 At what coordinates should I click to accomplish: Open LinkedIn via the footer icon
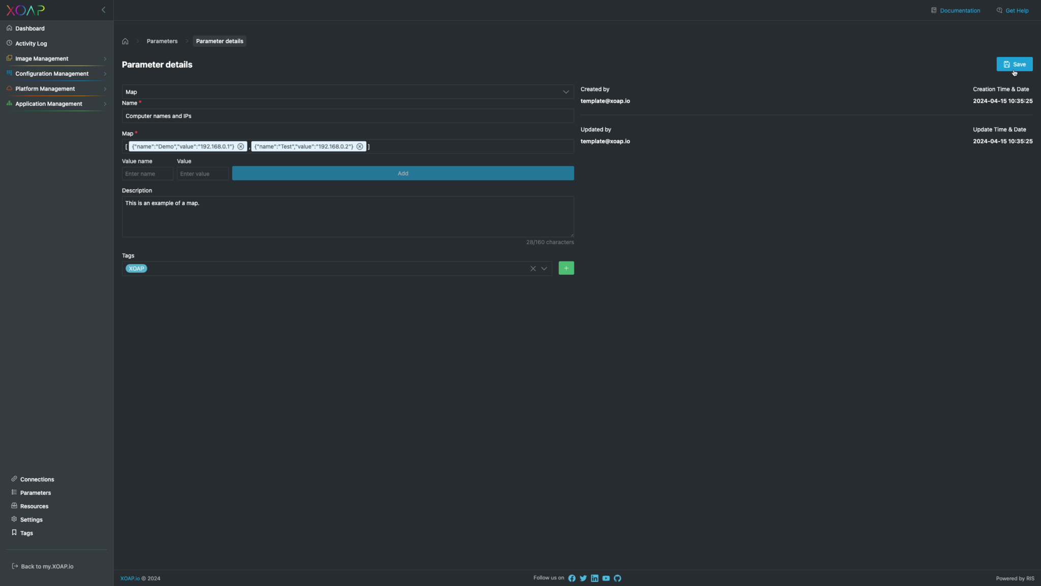(x=594, y=578)
